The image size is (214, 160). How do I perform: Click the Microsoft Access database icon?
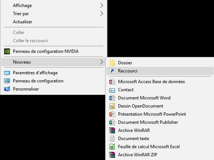click(x=112, y=82)
